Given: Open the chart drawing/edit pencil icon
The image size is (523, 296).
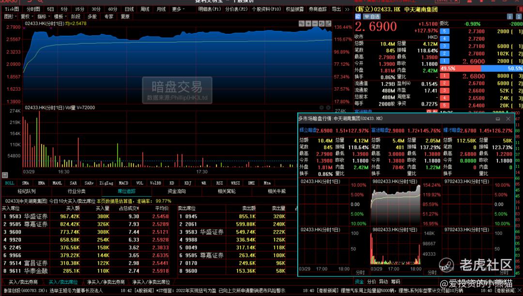Looking at the screenshot, I should [328, 23].
